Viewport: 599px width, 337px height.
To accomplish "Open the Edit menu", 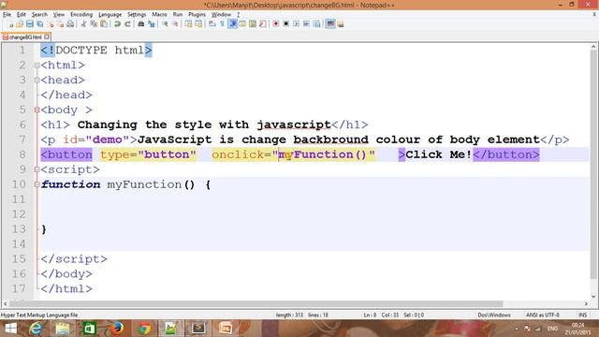I will [22, 15].
